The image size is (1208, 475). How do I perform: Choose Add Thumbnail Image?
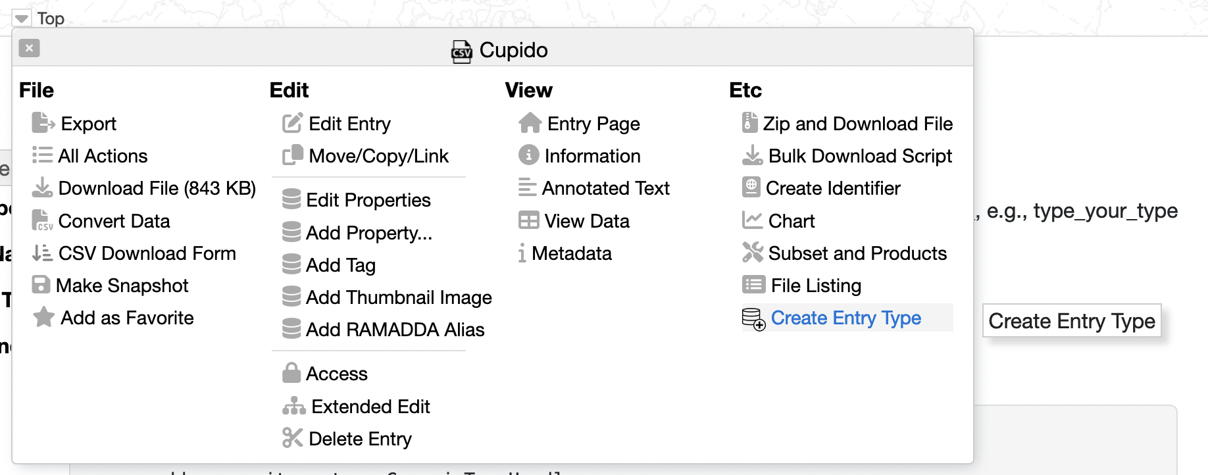pos(399,297)
